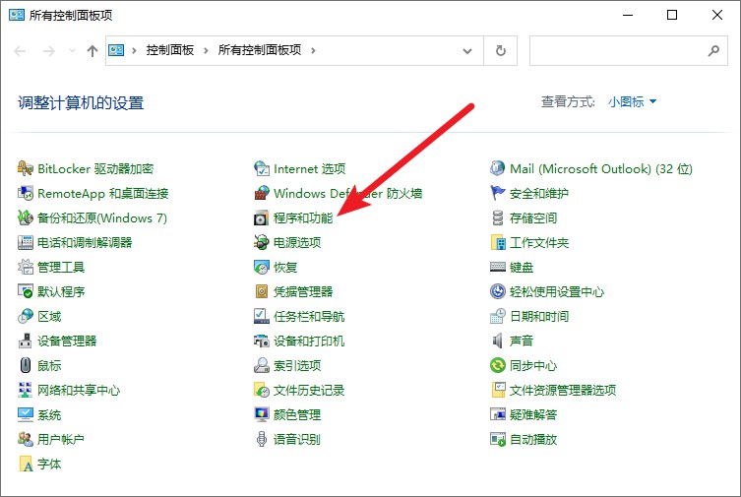Click the 声音 speaker icon
Screen dimensions: 741x497
click(x=498, y=341)
